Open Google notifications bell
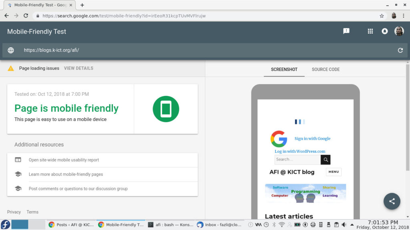Image resolution: width=410 pixels, height=230 pixels. click(x=385, y=31)
